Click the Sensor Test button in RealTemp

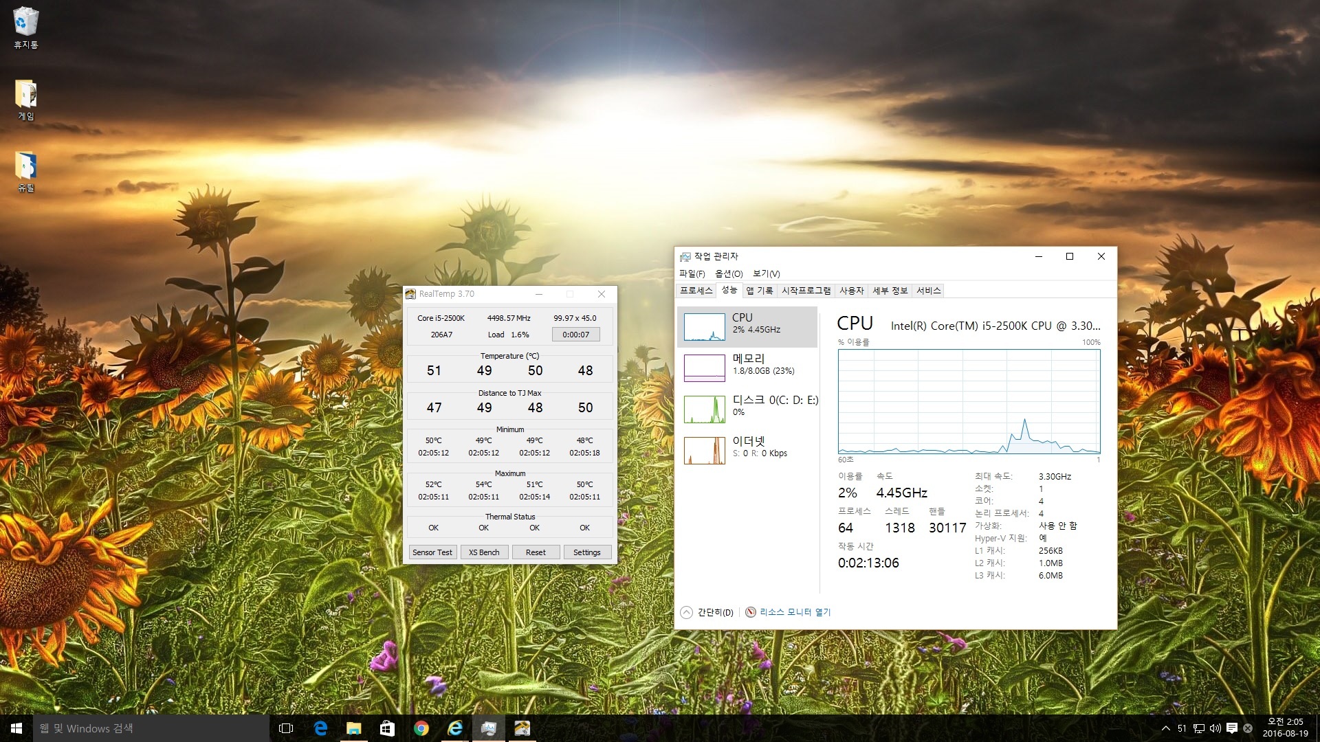click(432, 552)
